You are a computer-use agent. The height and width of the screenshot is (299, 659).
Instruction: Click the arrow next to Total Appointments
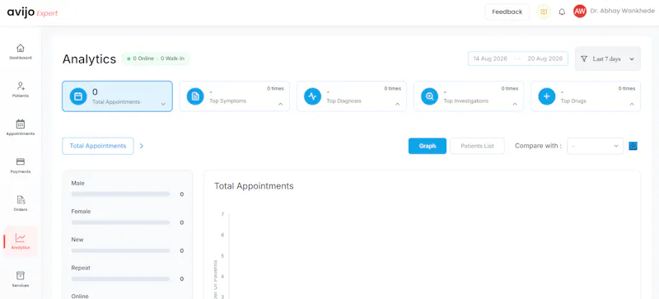coord(142,146)
